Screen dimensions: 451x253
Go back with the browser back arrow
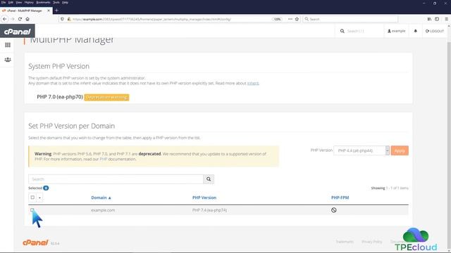5,19
